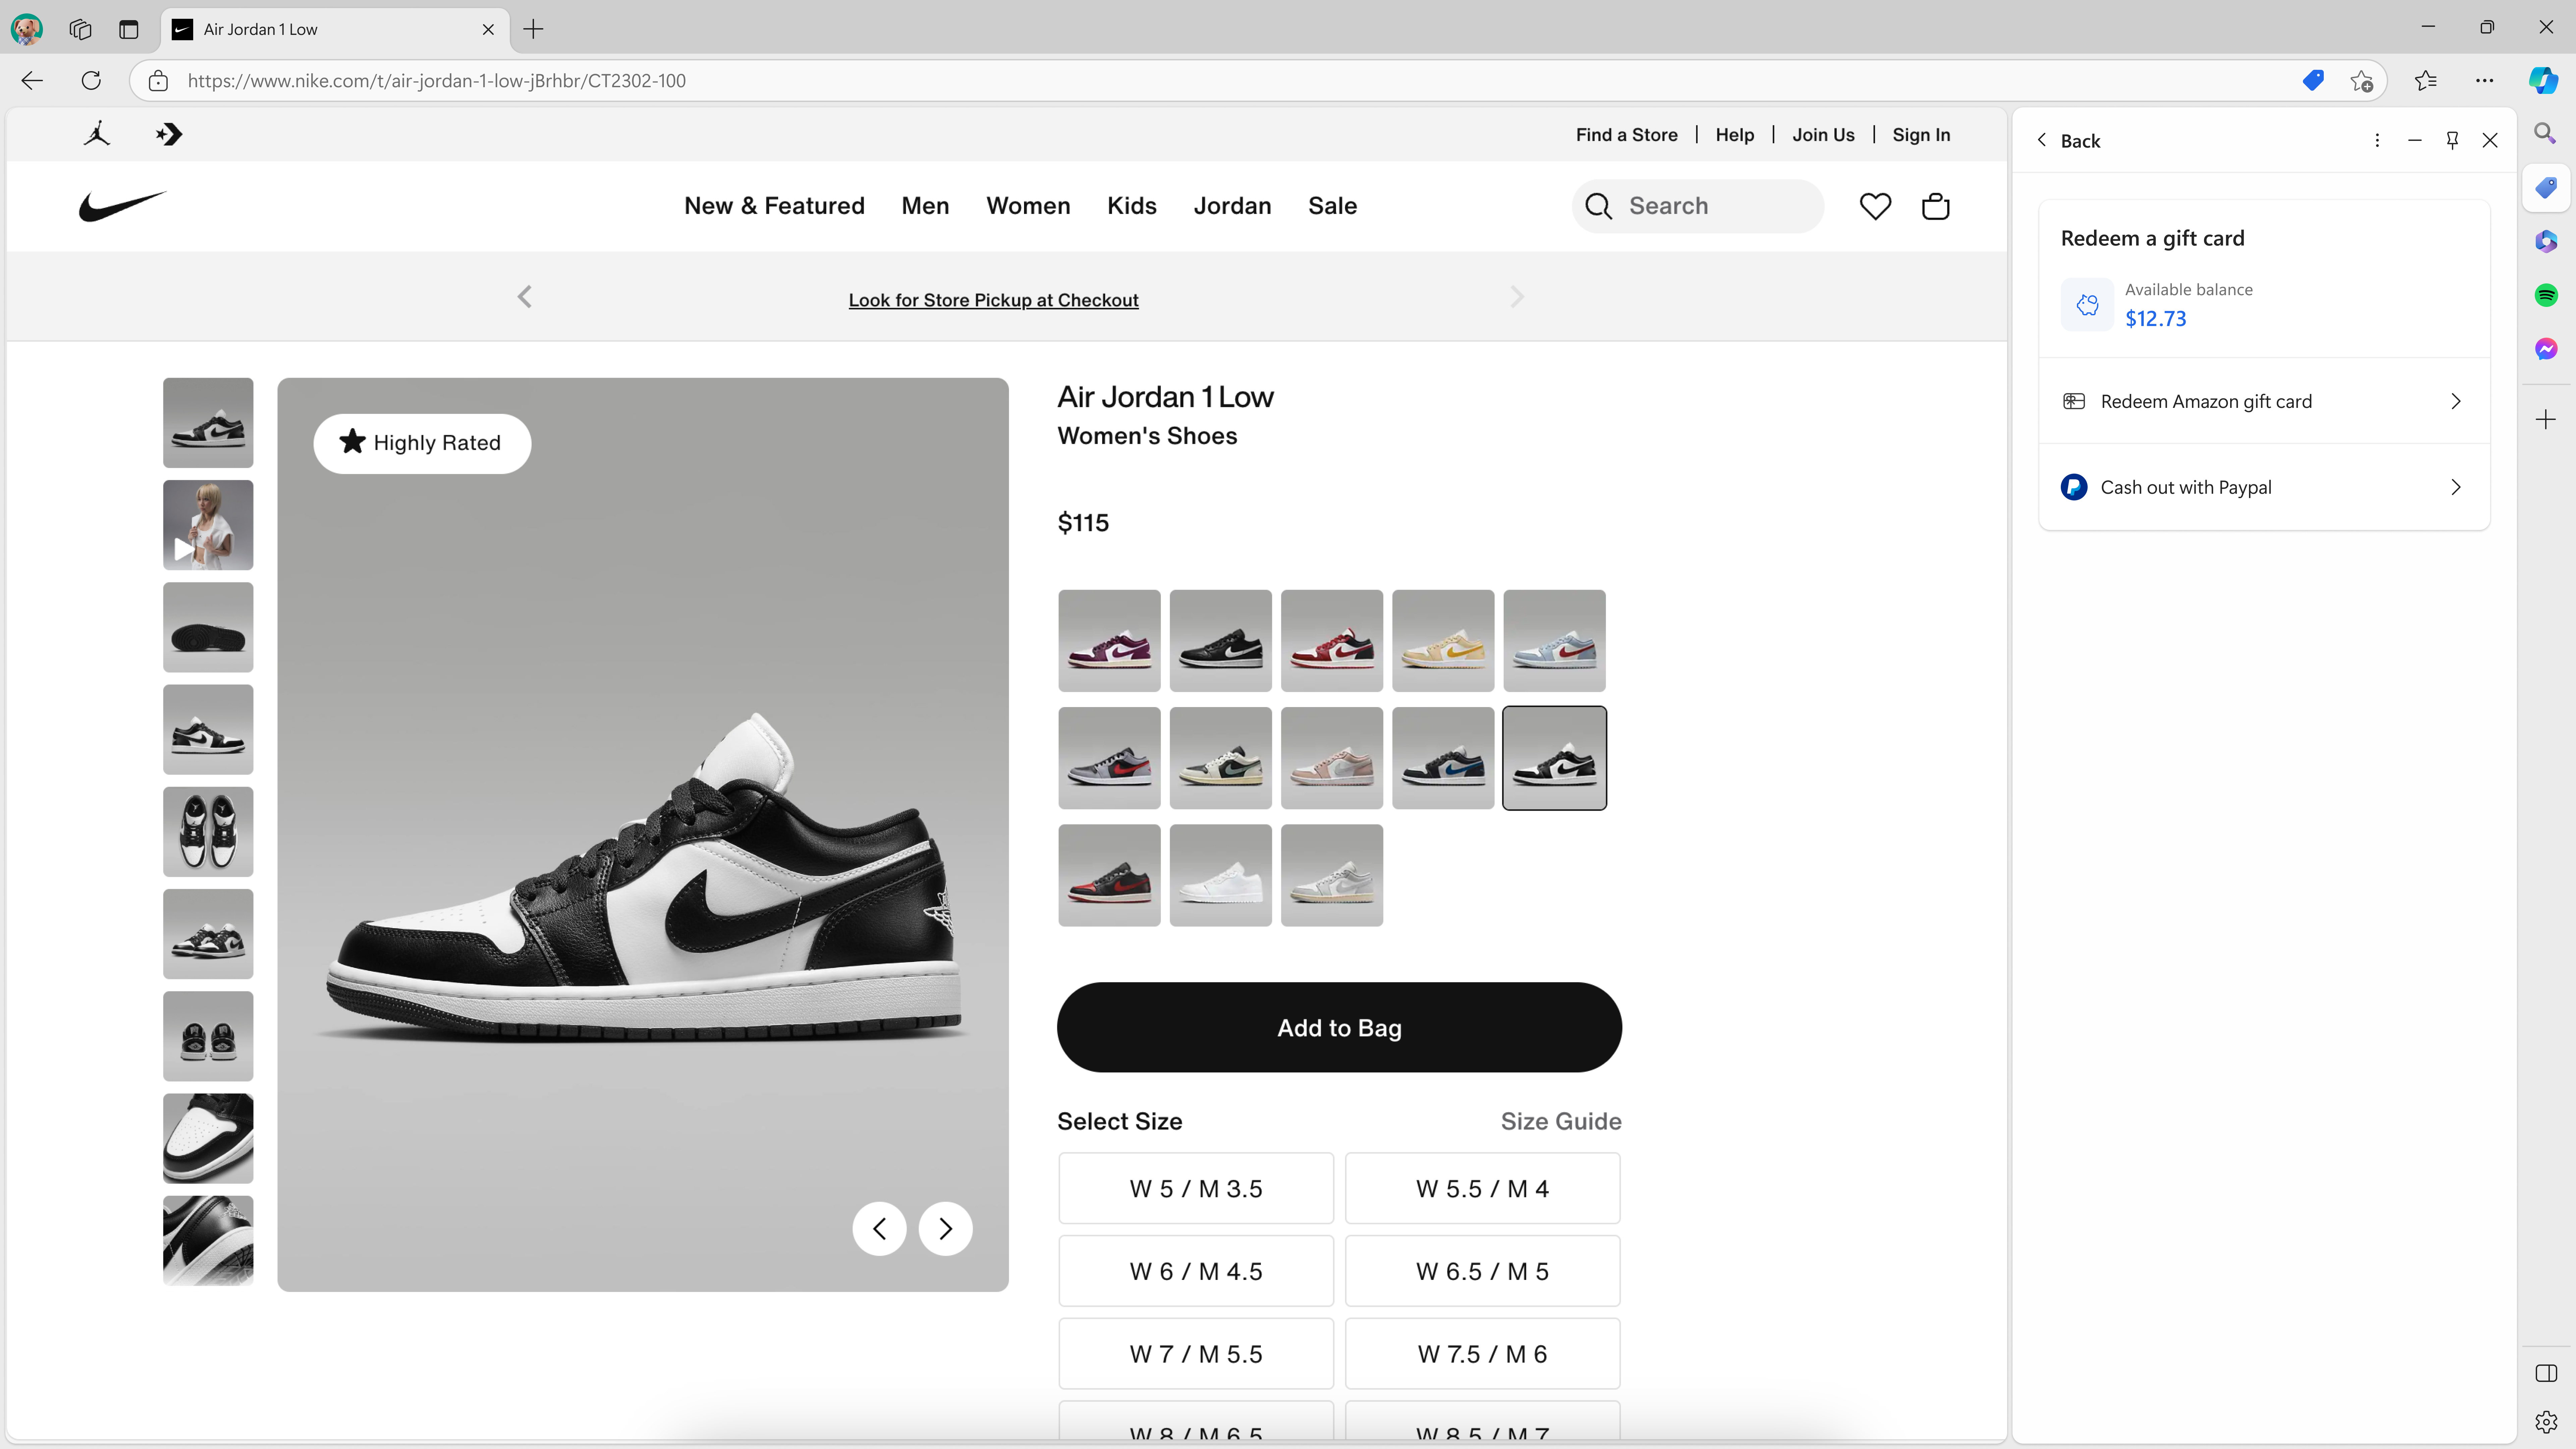
Task: Open the Copilot icon in browser toolbar
Action: 2543,81
